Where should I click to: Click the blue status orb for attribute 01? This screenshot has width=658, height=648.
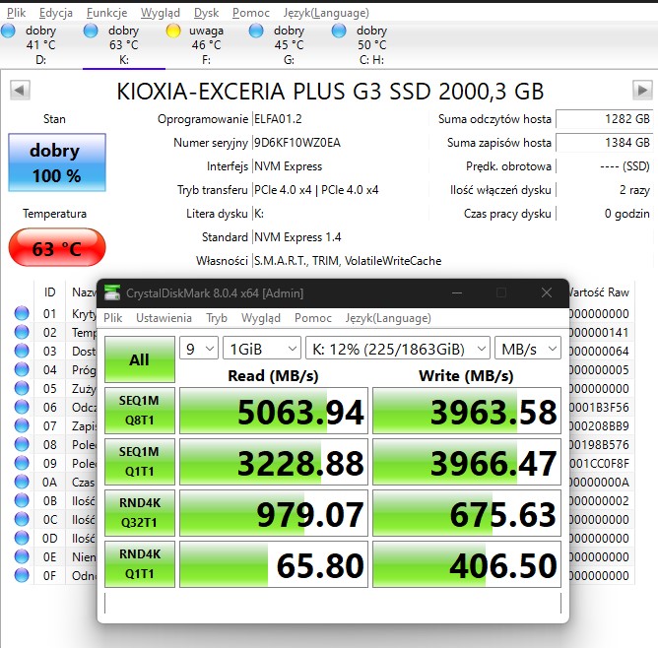[21, 314]
